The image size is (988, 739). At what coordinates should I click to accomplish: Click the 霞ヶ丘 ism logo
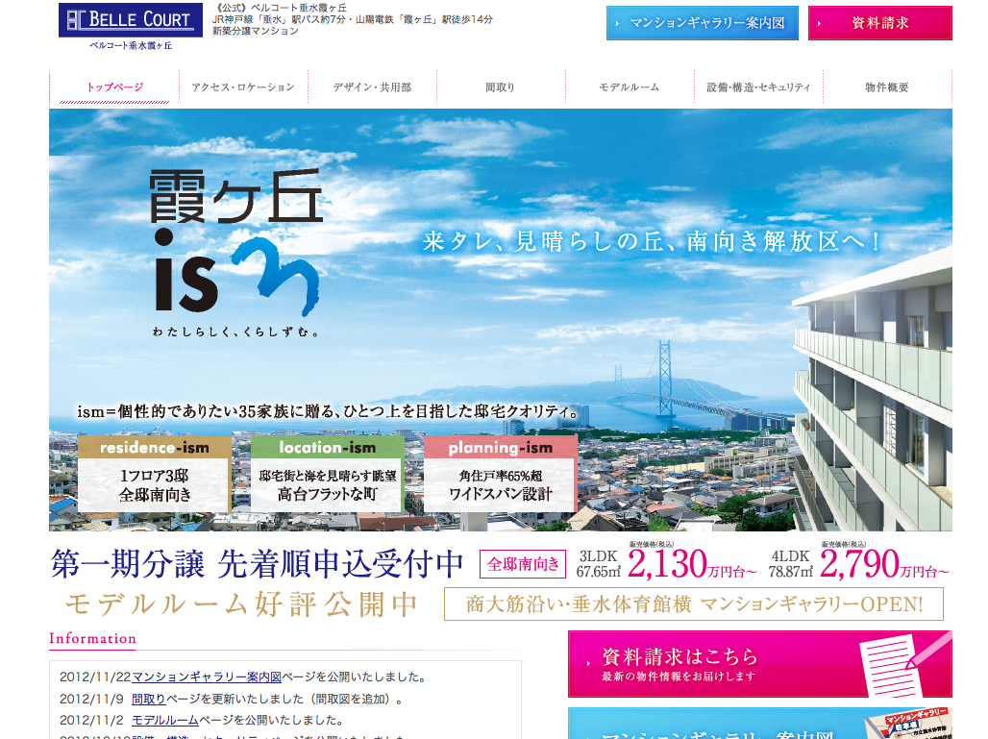236,255
